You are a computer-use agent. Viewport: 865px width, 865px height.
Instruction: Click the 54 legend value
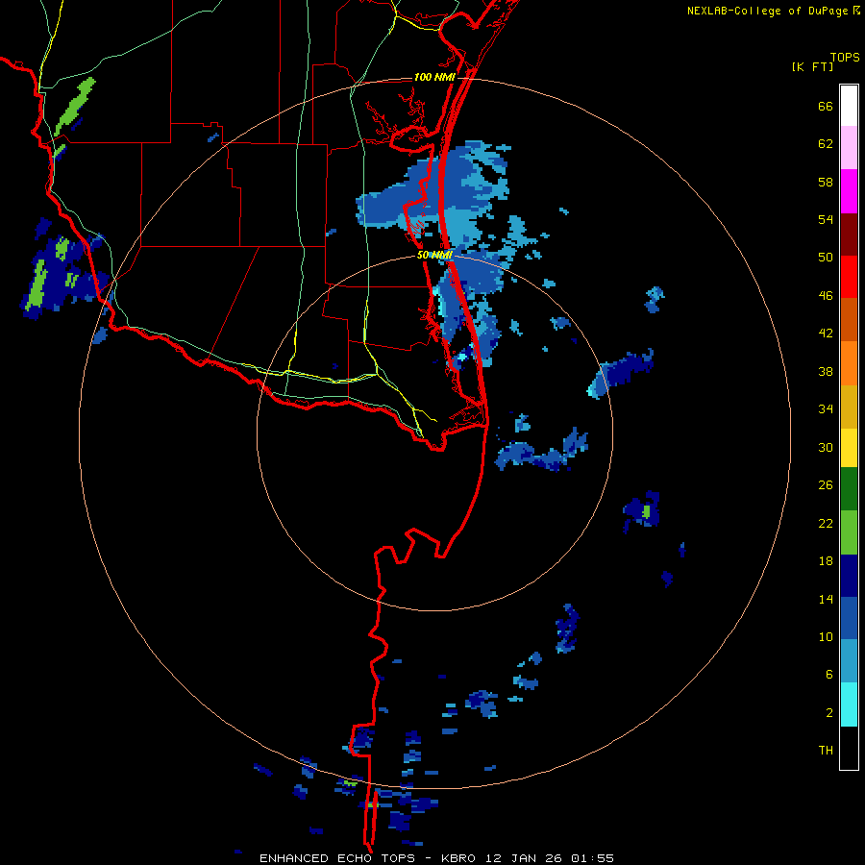coord(826,219)
